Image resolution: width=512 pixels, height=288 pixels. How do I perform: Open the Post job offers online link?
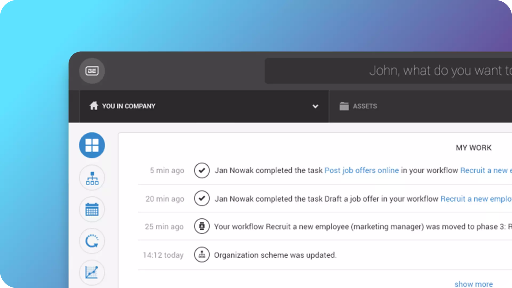coord(361,170)
